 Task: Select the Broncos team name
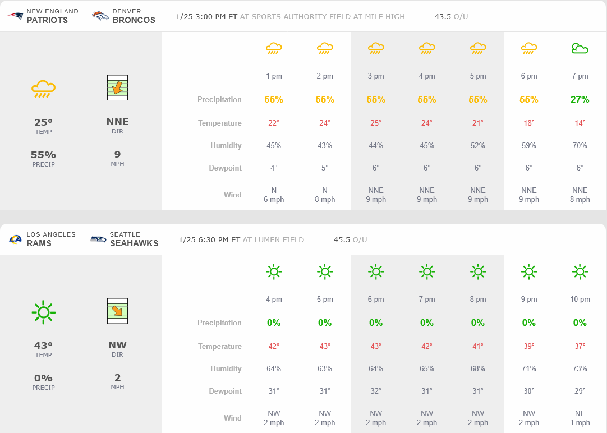click(x=134, y=20)
